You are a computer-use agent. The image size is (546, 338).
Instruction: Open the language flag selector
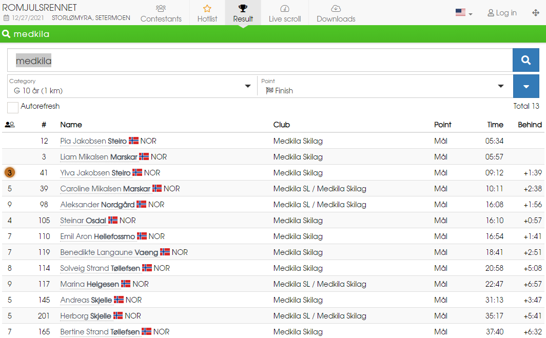pyautogui.click(x=463, y=13)
